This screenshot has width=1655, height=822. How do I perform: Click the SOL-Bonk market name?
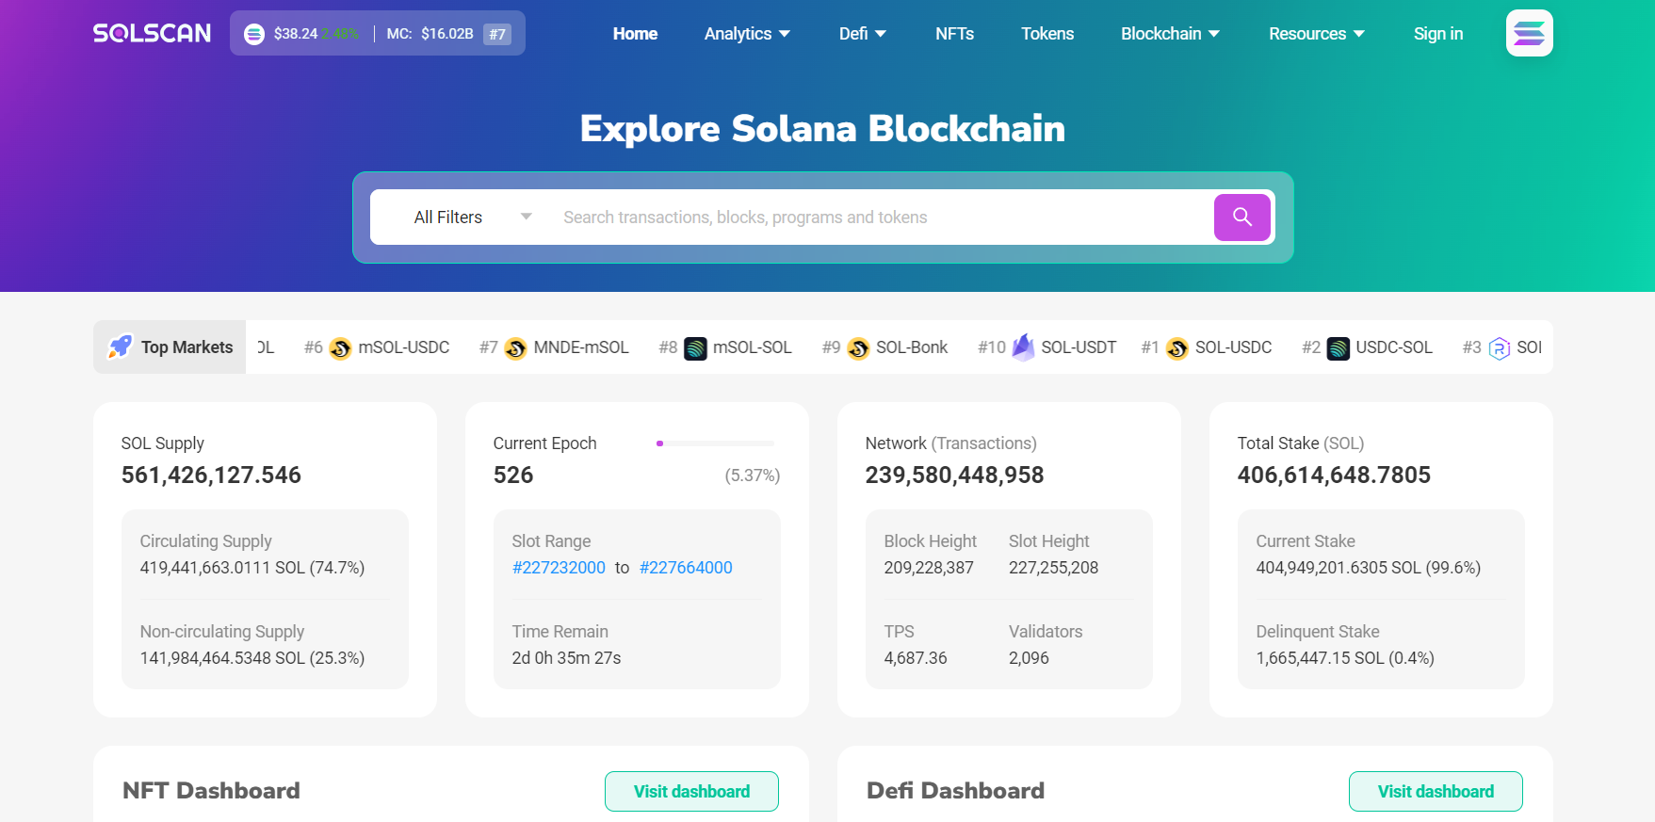tap(912, 347)
